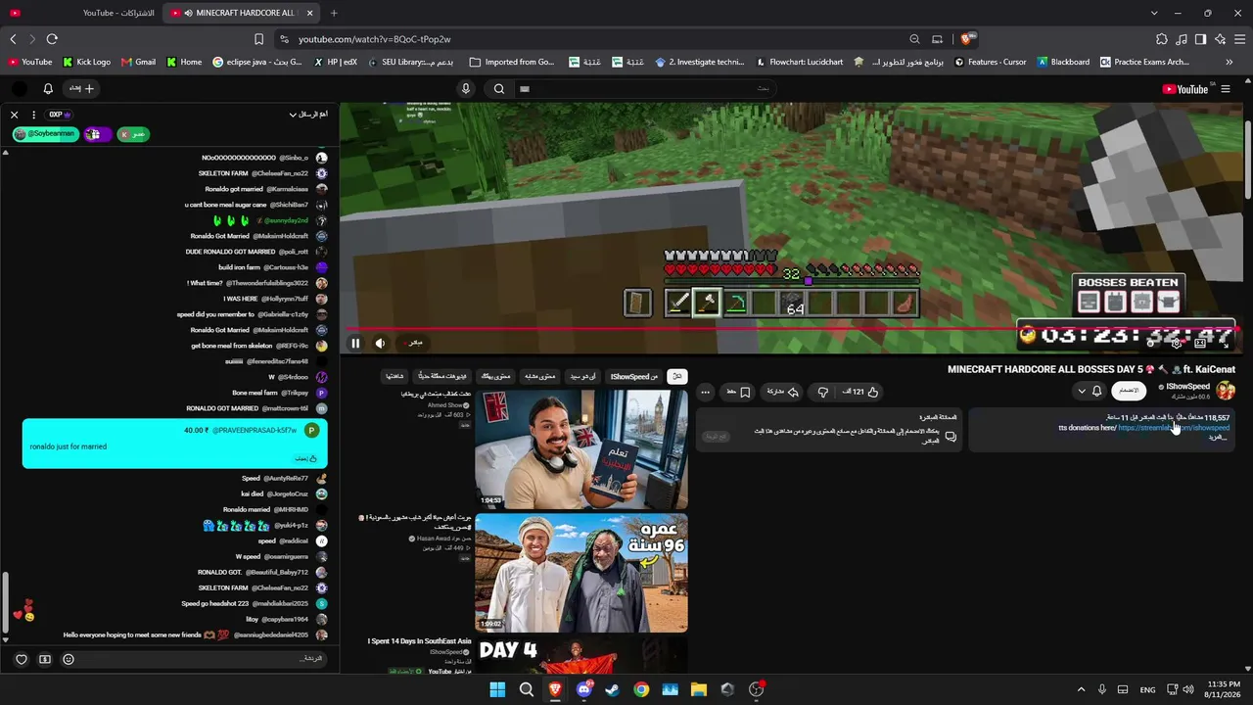Open the Gmail bookmark
The width and height of the screenshot is (1253, 705).
point(138,62)
